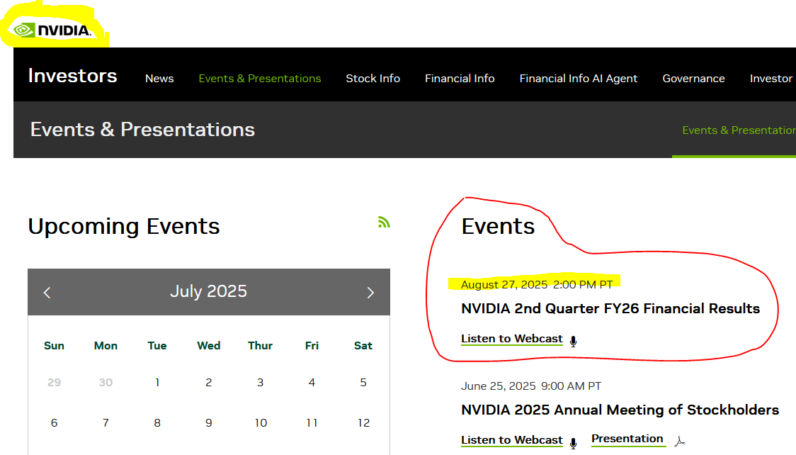Go to previous month with the left chevron

[47, 292]
